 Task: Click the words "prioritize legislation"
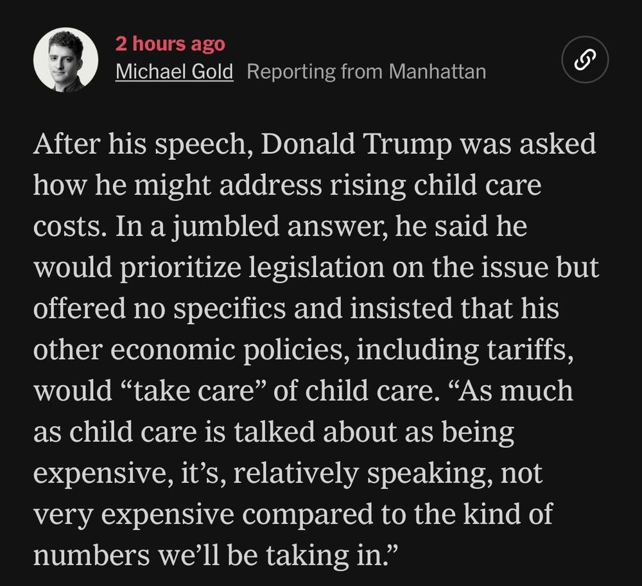click(252, 267)
